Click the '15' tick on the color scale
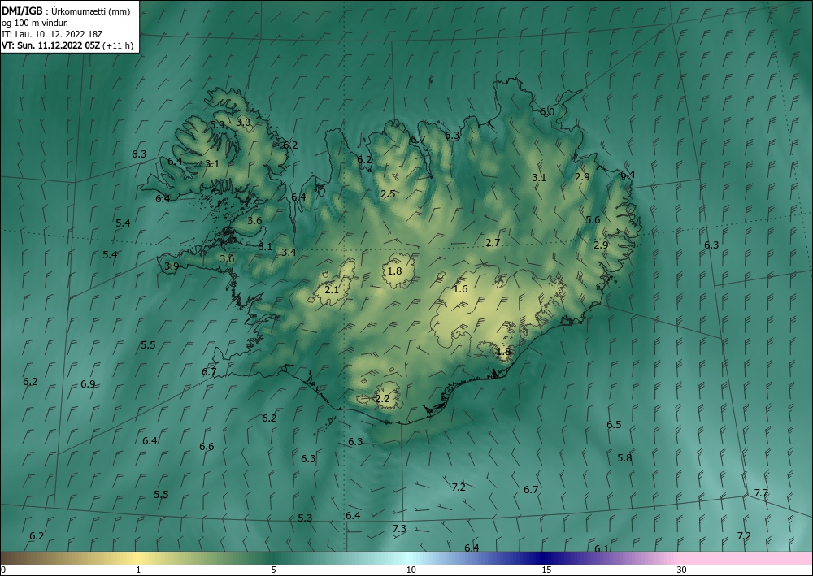 pos(546,570)
